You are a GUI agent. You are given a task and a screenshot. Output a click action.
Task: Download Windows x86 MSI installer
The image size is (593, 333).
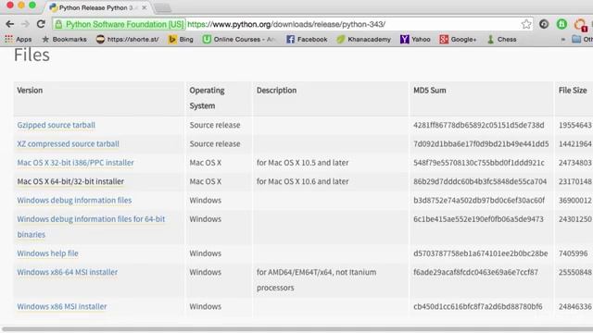62,306
